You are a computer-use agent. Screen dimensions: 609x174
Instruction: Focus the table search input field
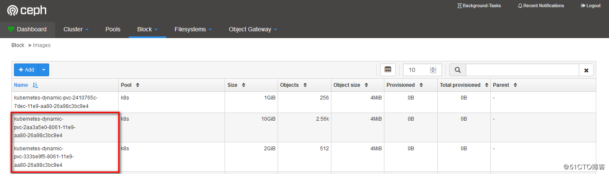[x=522, y=70]
